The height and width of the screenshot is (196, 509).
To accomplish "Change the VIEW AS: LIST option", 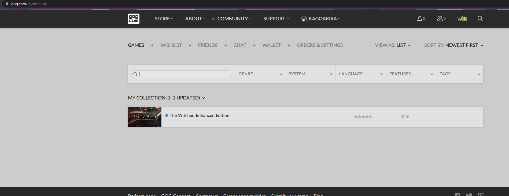I will tap(393, 45).
